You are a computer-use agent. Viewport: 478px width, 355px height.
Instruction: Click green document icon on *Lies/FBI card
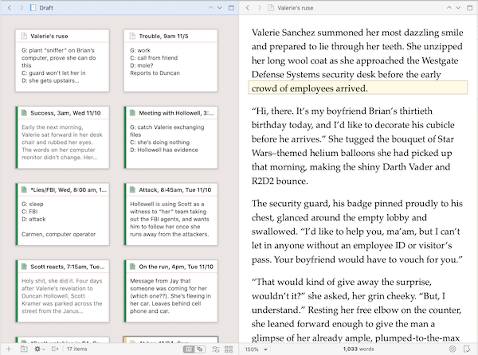[x=24, y=189]
